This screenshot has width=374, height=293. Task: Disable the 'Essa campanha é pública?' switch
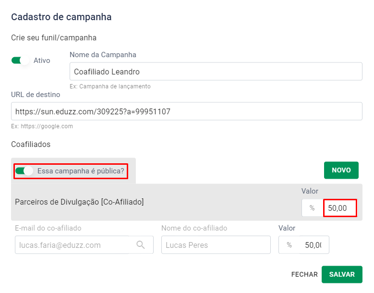coord(24,171)
